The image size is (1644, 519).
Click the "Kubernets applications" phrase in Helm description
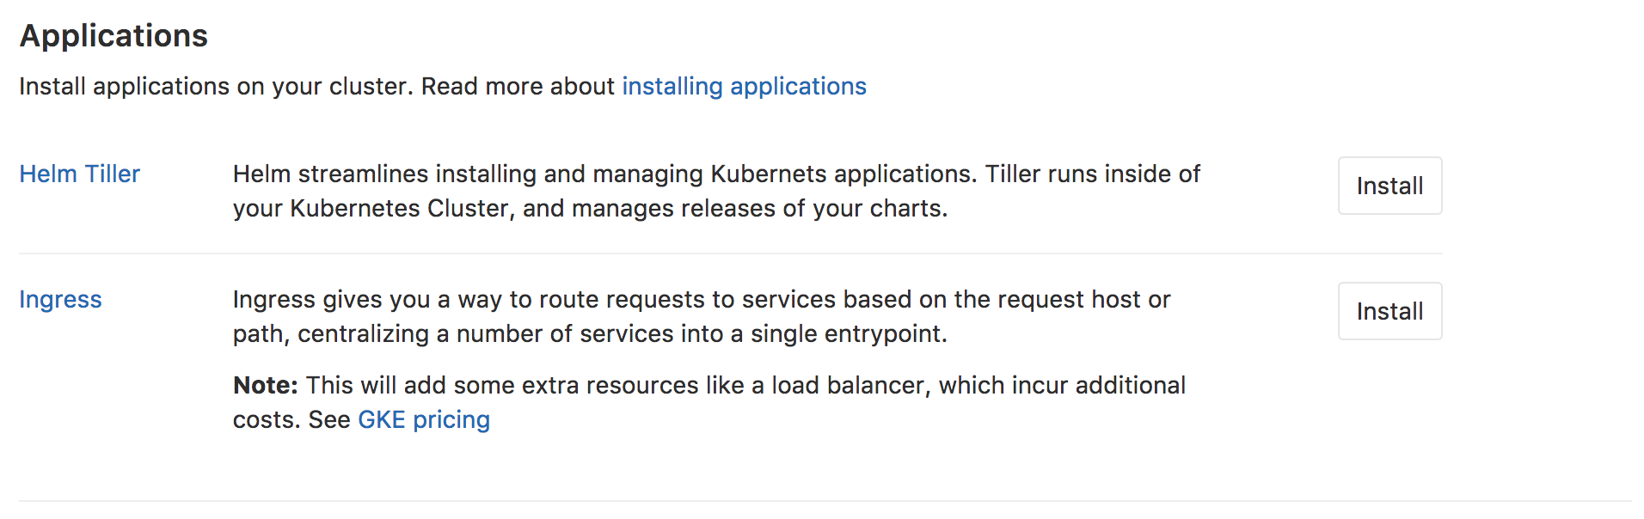pyautogui.click(x=843, y=174)
